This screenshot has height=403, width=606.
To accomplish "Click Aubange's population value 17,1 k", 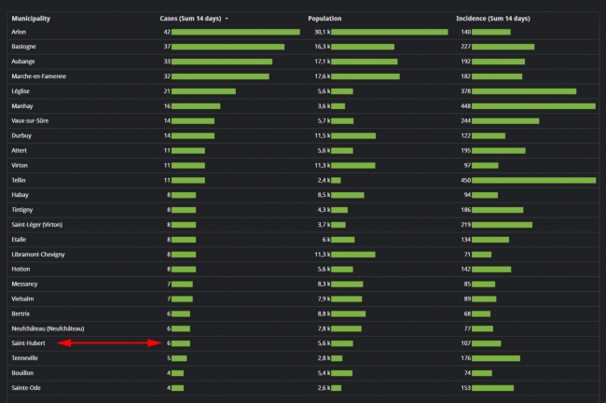I will point(323,62).
